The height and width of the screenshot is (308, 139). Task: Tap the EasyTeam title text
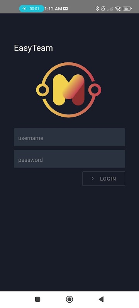34,48
